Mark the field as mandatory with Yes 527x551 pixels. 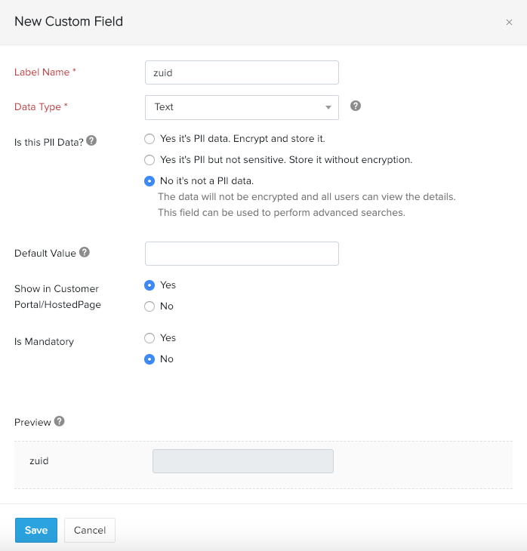149,338
